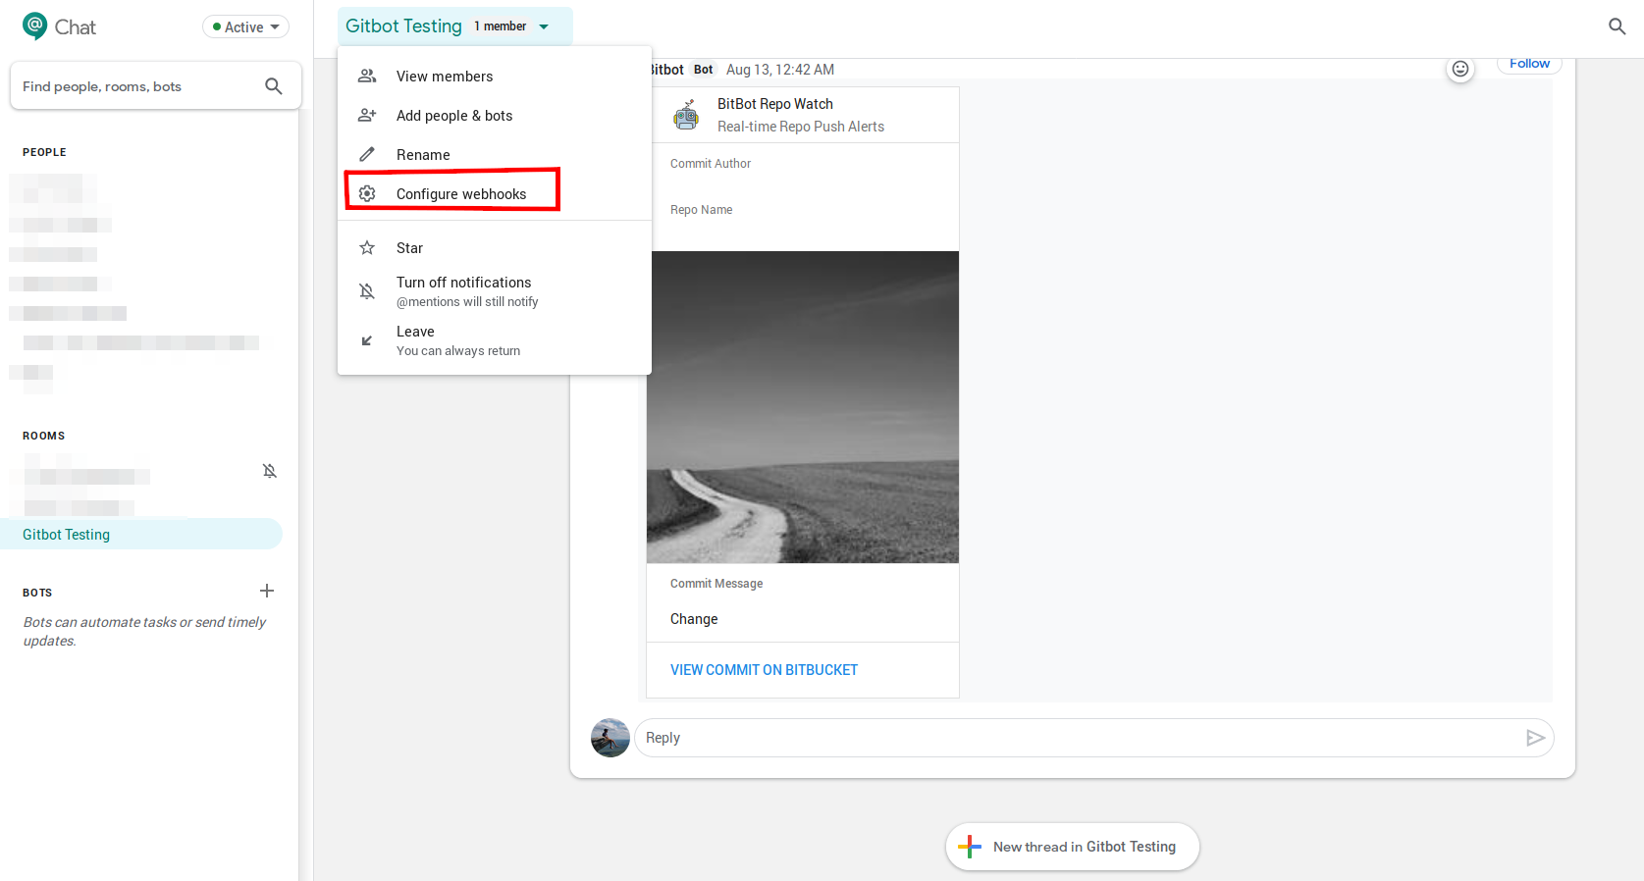
Task: Click the 1 member label in header
Action: (x=501, y=26)
